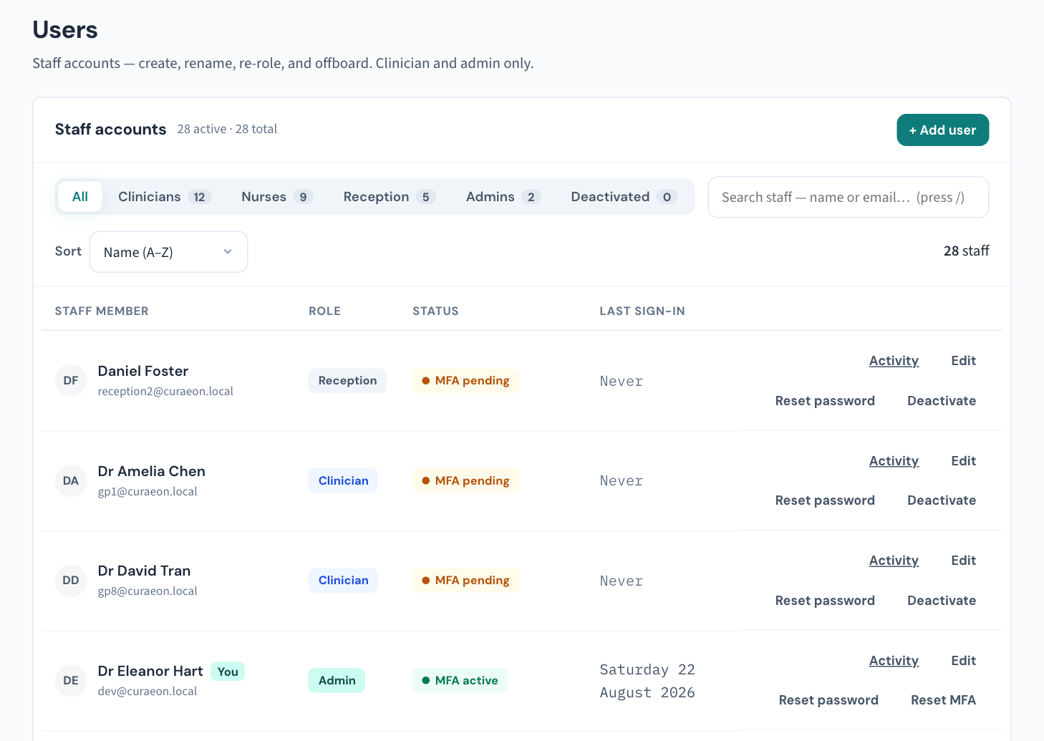1044x741 pixels.
Task: Open Activity for Dr David Tran
Action: click(x=894, y=561)
